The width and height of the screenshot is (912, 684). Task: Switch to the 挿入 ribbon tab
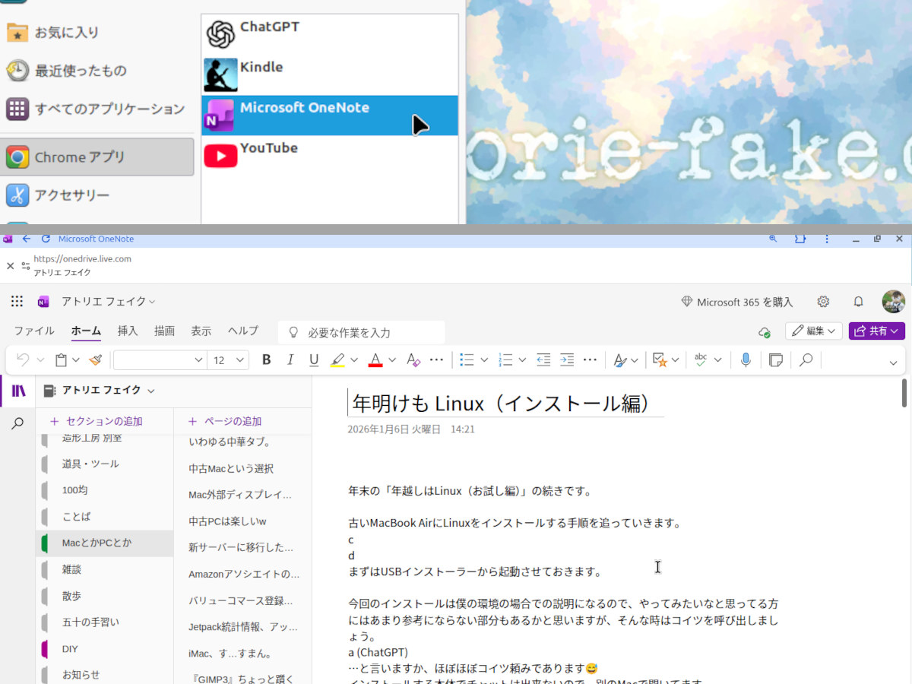pyautogui.click(x=128, y=331)
